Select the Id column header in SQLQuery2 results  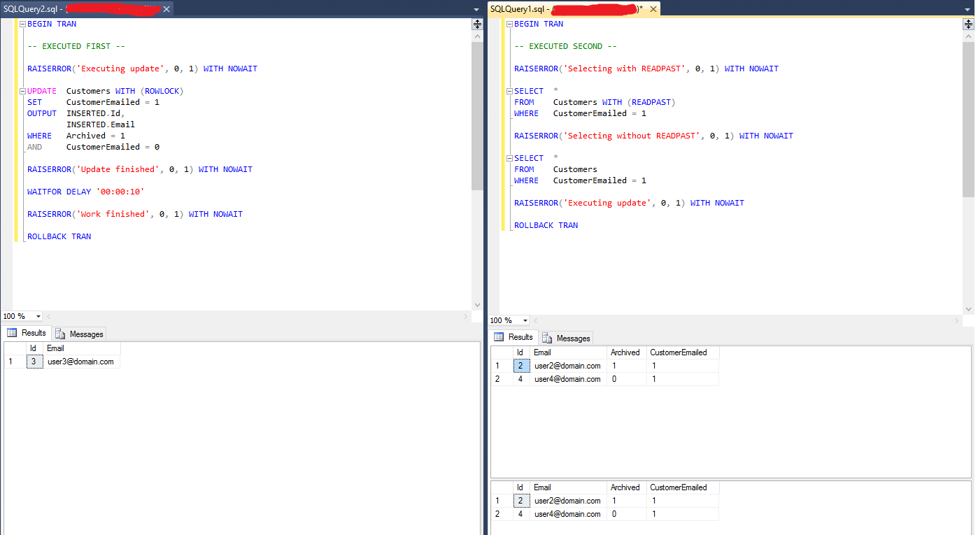click(x=33, y=348)
